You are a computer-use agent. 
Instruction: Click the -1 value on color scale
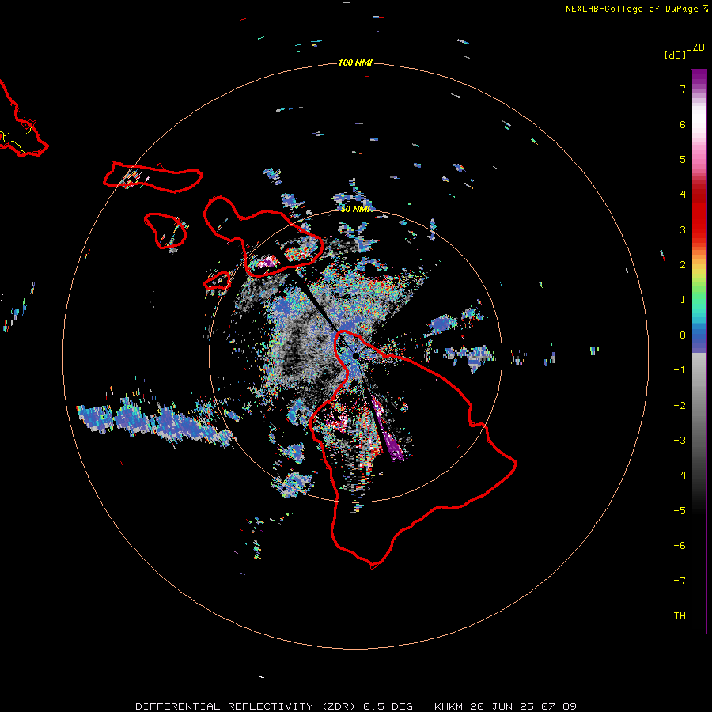(x=680, y=370)
